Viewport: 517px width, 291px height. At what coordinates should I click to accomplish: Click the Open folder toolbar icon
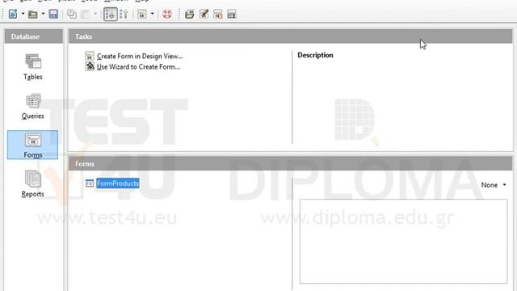point(32,14)
